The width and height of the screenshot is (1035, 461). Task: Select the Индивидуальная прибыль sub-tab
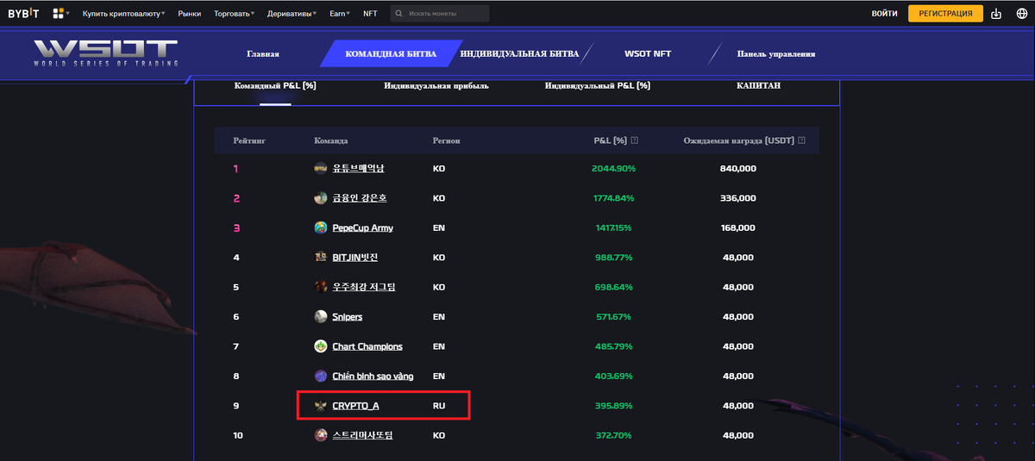(x=436, y=85)
